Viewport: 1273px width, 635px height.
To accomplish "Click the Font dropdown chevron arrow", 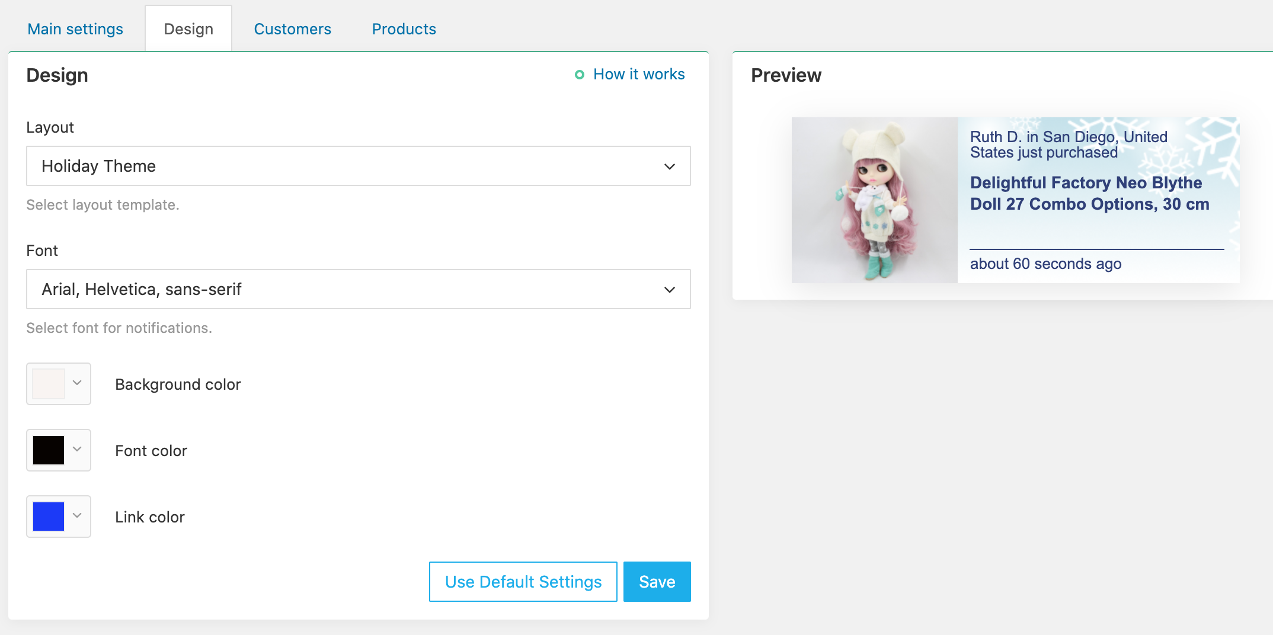I will (x=670, y=290).
